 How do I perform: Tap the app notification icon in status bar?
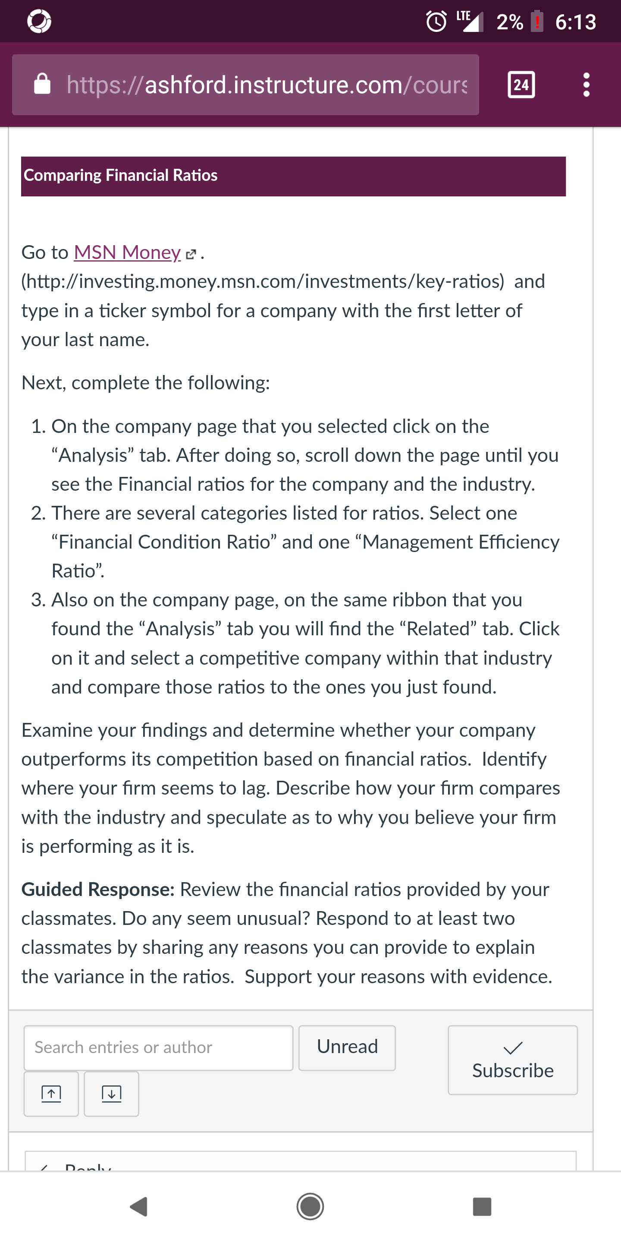pos(39,22)
